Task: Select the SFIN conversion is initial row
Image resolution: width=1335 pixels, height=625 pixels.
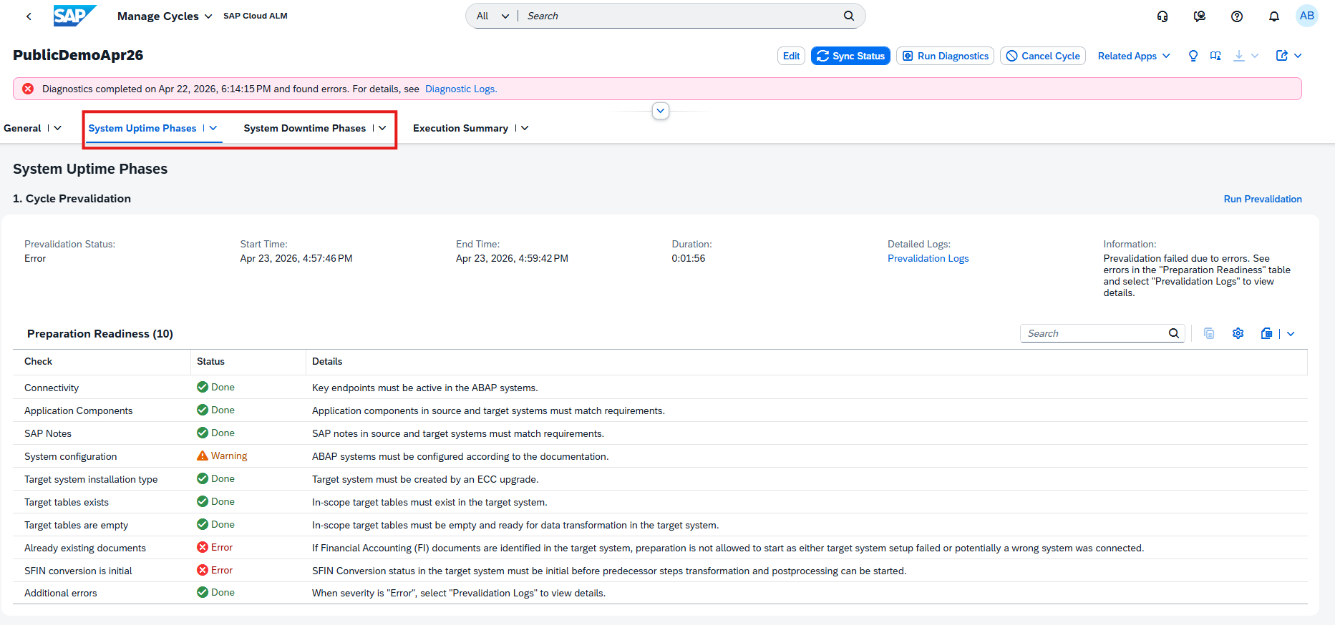Action: (660, 571)
